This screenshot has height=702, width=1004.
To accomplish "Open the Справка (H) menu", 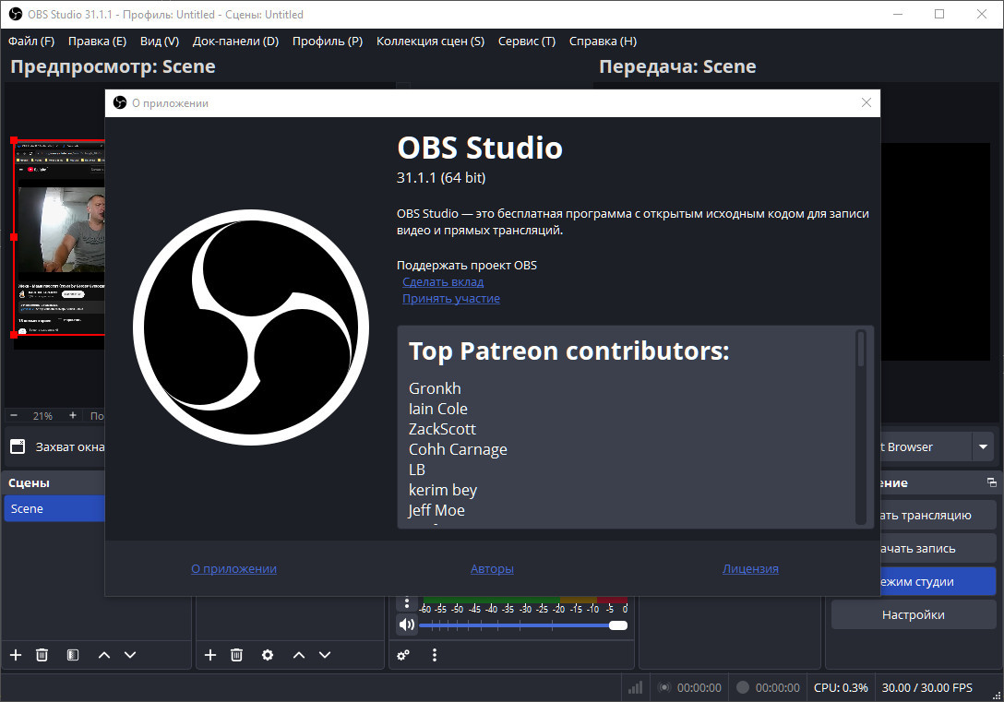I will (603, 41).
